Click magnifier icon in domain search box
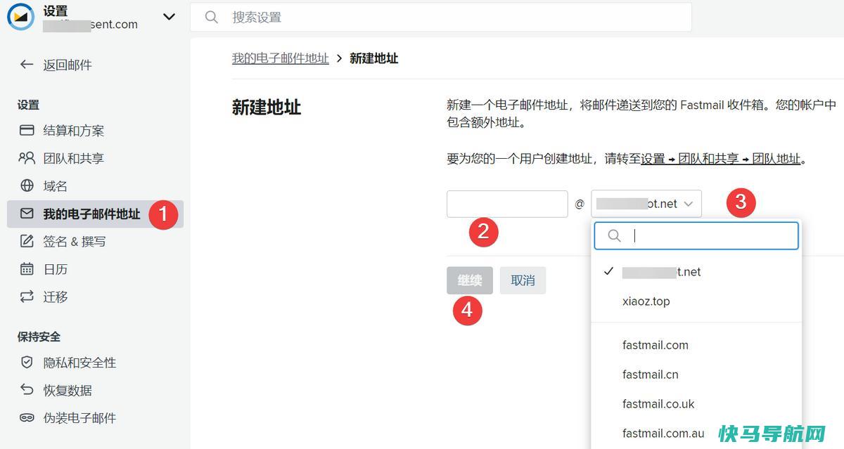The width and height of the screenshot is (844, 449). pyautogui.click(x=614, y=236)
